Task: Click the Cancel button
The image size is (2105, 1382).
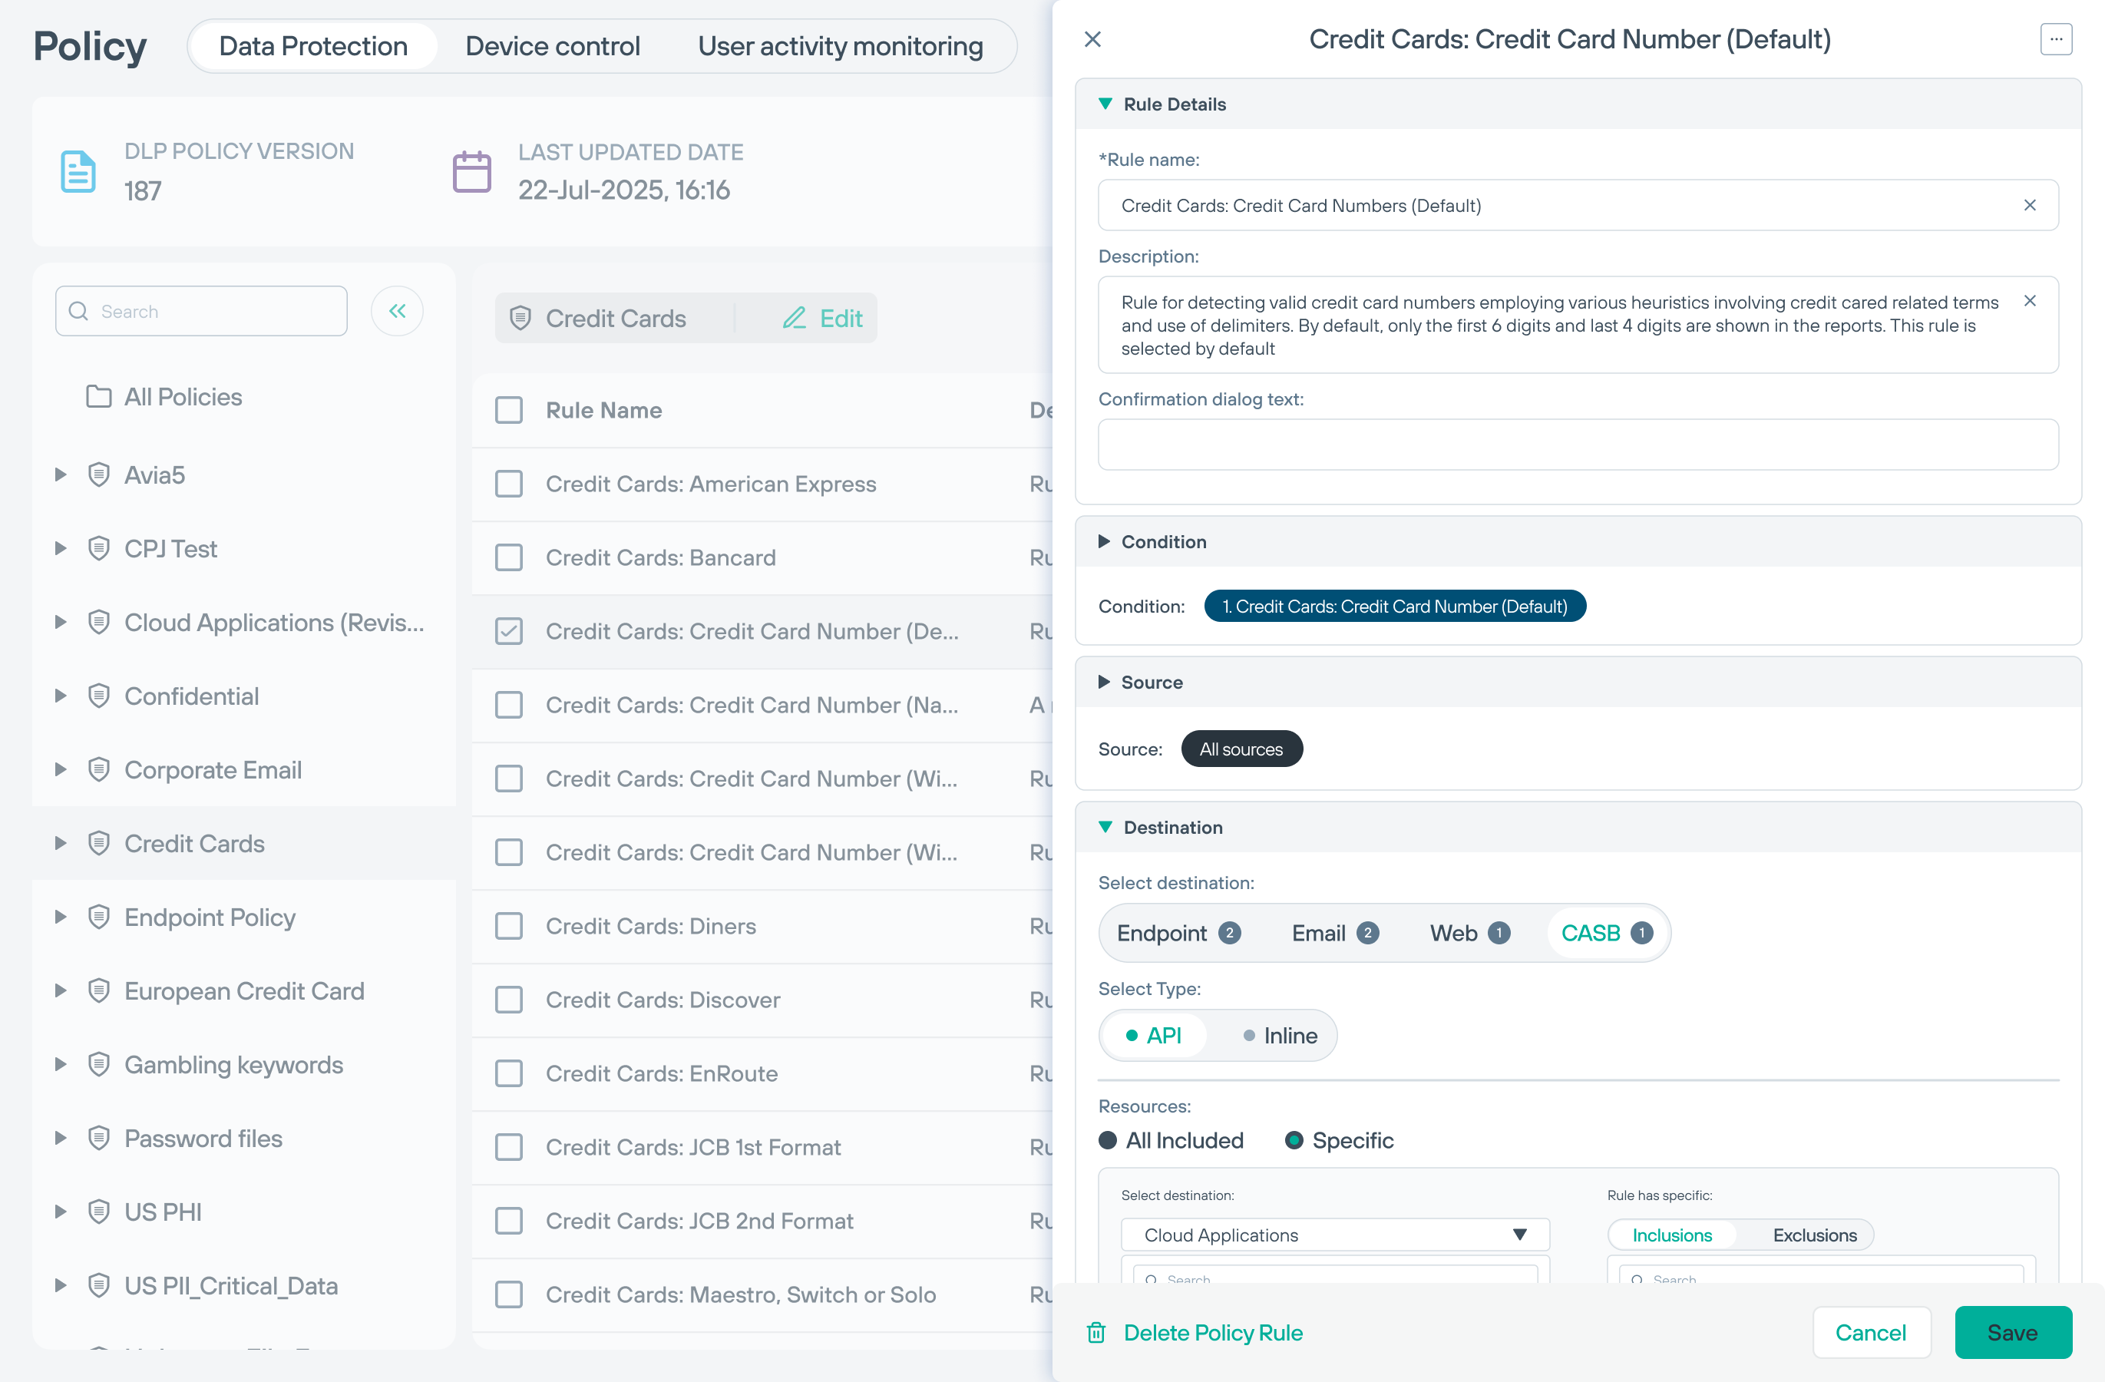Action: tap(1870, 1331)
